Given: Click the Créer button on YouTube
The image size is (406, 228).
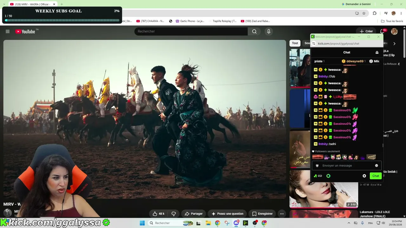Looking at the screenshot, I should click(366, 31).
